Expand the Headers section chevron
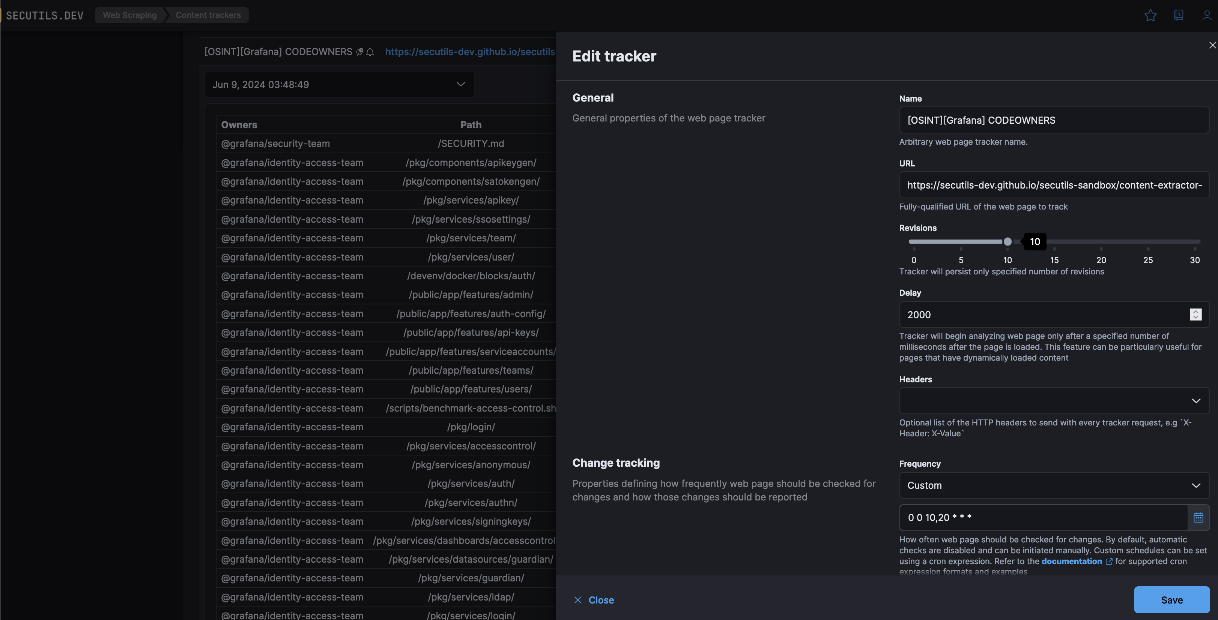The image size is (1218, 620). point(1196,400)
